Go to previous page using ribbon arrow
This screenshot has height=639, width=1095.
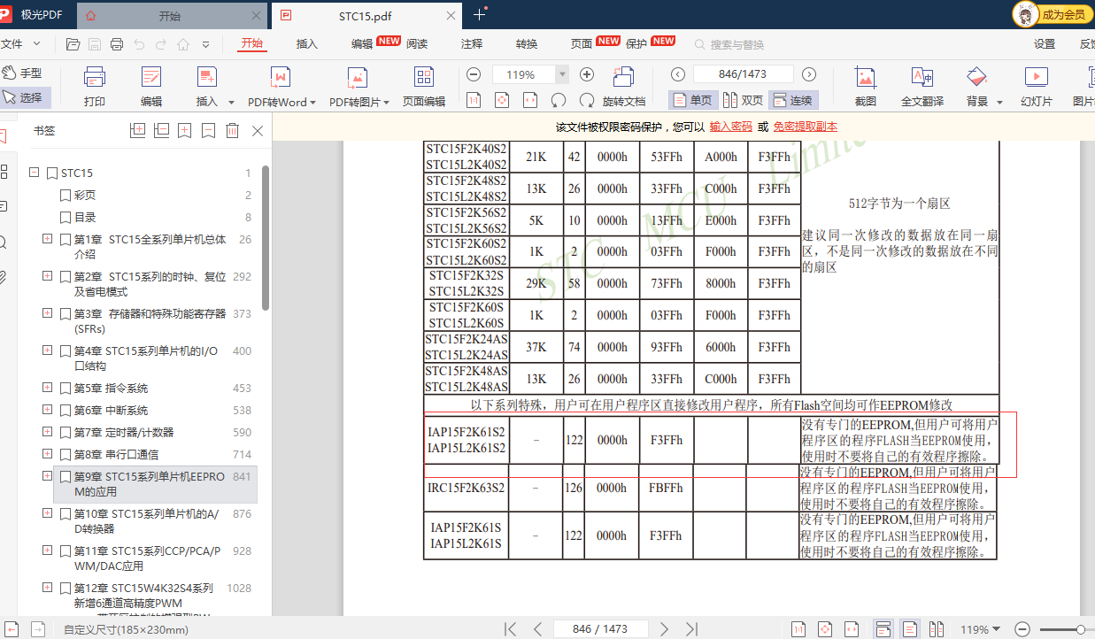(678, 74)
